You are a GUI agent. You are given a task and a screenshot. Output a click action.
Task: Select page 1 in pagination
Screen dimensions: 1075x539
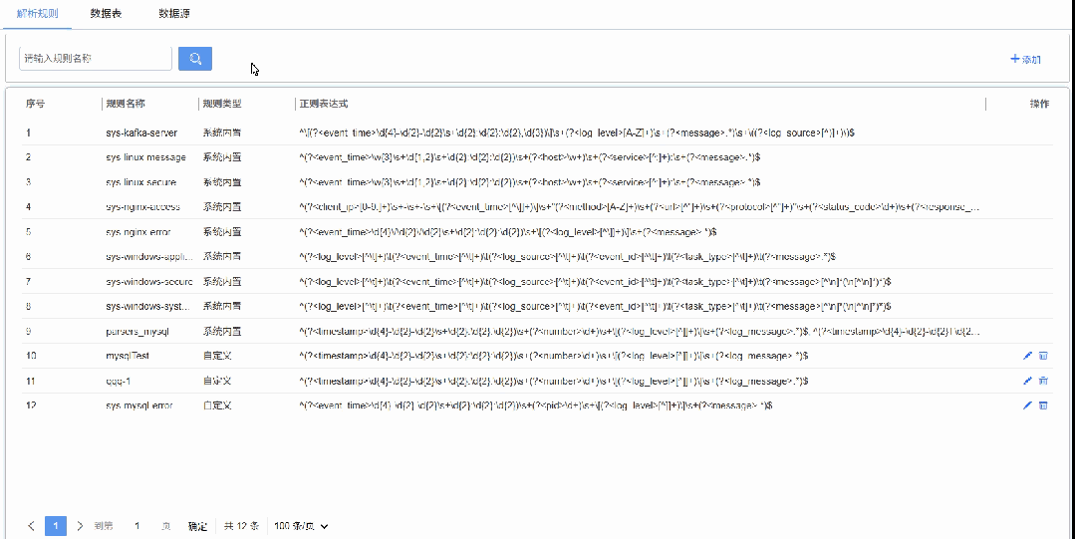[56, 526]
